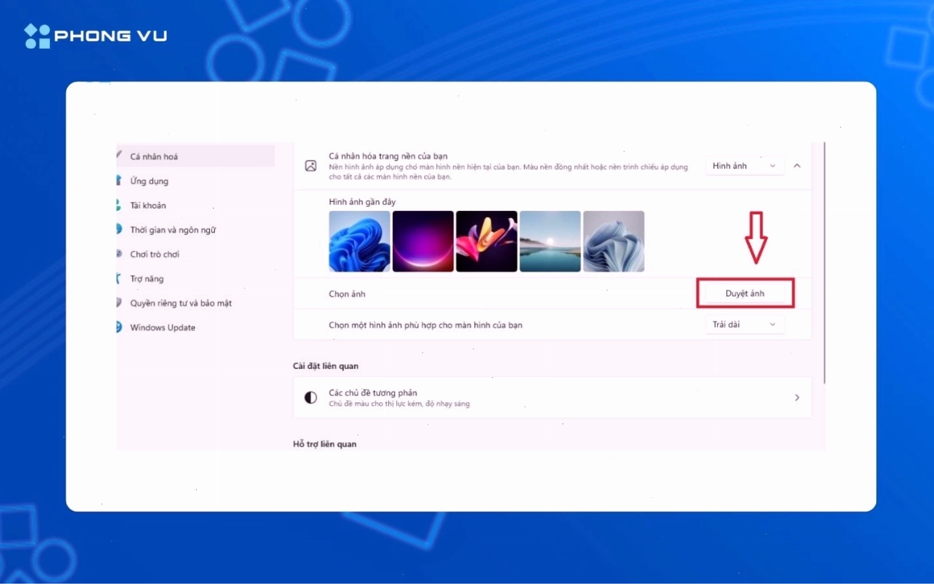Choose the light gray bloom wallpaper

(x=614, y=242)
